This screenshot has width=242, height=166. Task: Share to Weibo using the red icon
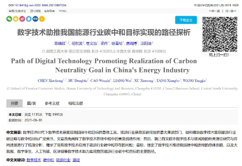click(x=22, y=19)
